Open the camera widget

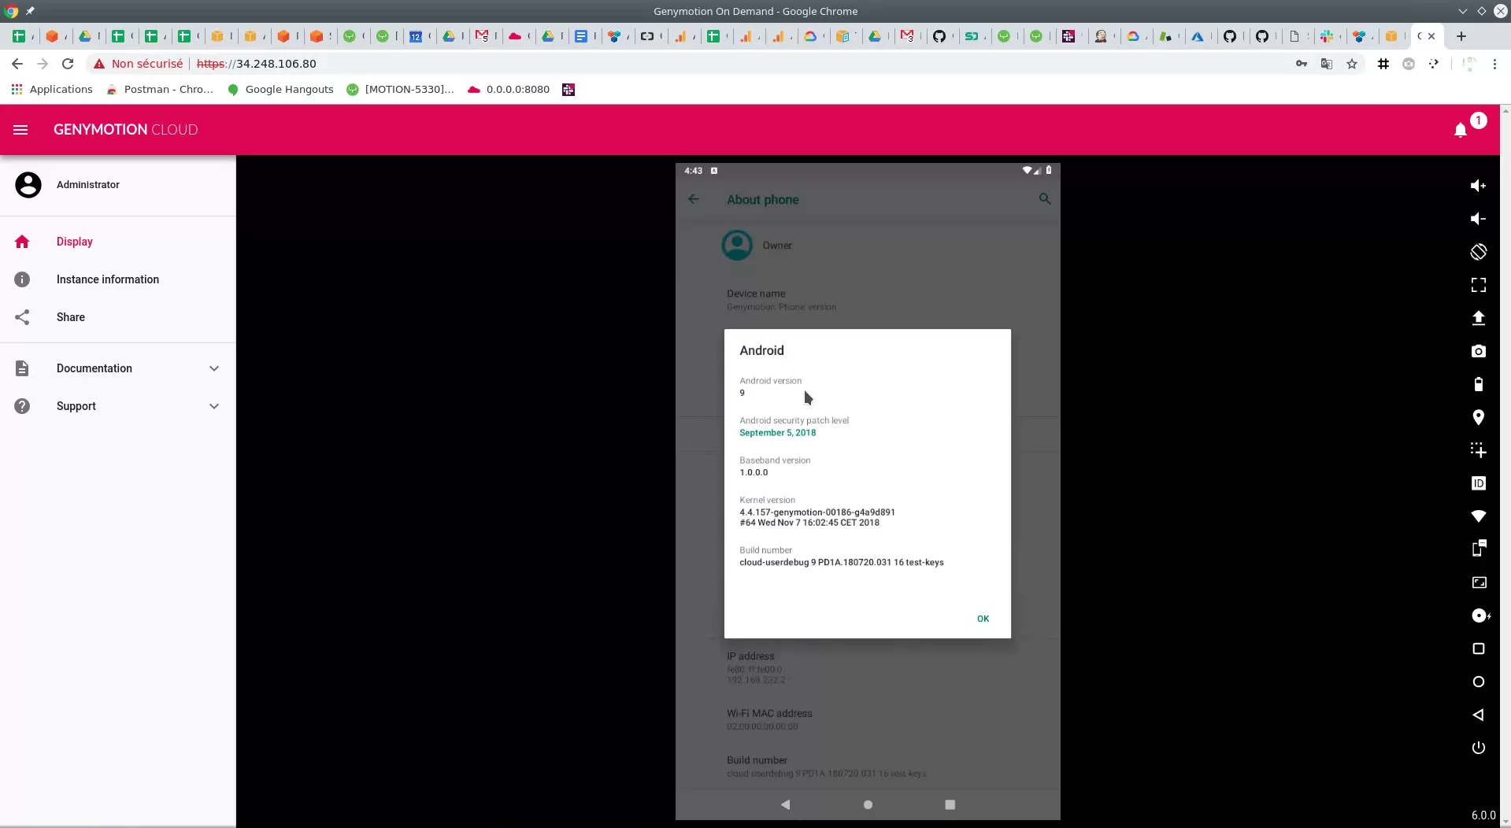(1478, 351)
